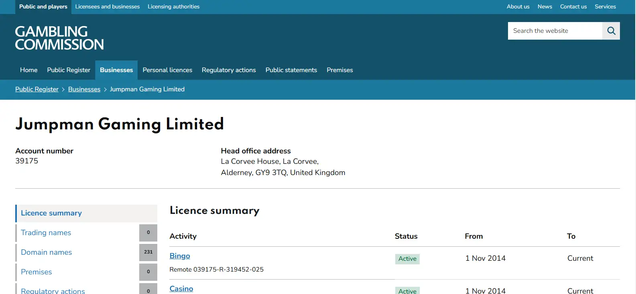Click the From column header
636x294 pixels.
474,236
